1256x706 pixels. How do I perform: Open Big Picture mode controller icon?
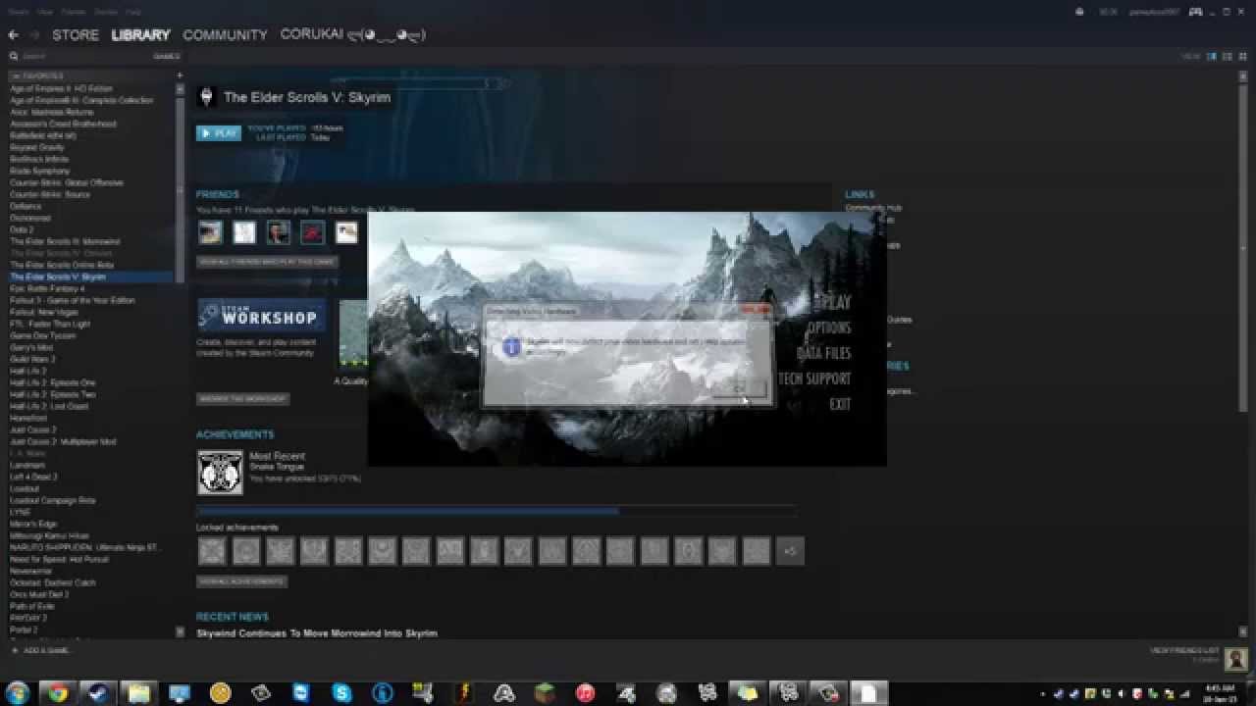tap(1196, 12)
